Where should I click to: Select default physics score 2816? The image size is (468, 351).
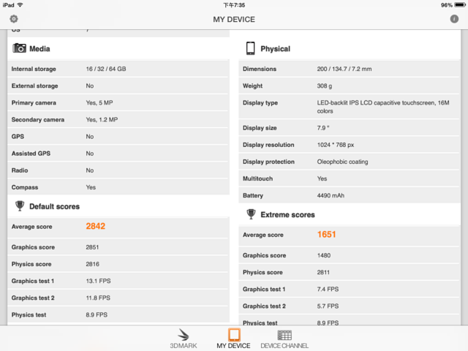[x=93, y=264]
